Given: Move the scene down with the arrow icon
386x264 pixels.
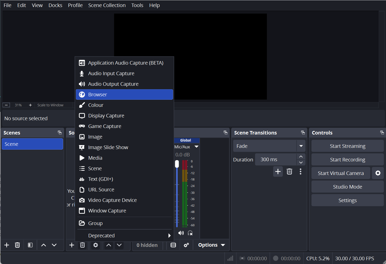Looking at the screenshot, I should tap(54, 245).
